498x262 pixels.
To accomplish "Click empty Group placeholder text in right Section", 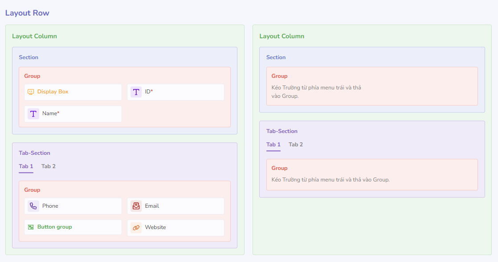I will [316, 92].
